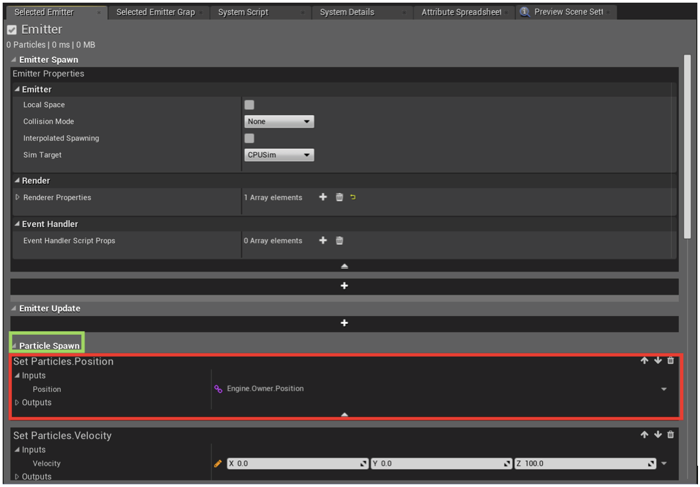Add module to Emitter Update section
This screenshot has width=700, height=487.
tap(344, 323)
